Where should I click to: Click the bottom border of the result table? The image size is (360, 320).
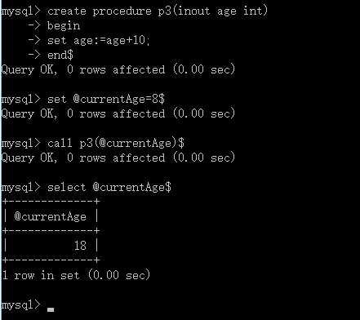pyautogui.click(x=51, y=260)
